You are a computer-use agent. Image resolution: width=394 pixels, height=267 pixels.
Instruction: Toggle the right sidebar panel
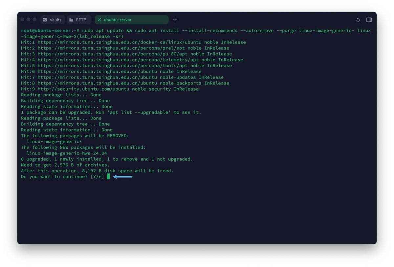pos(369,20)
